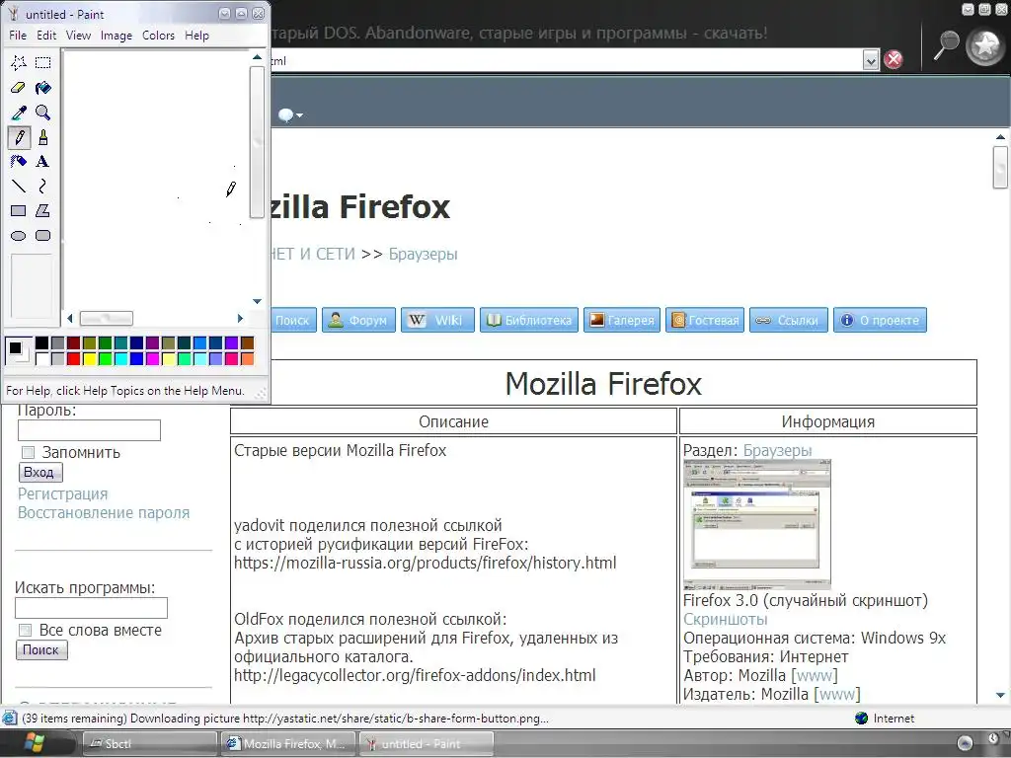Follow the Восстановление пароля link
1011x758 pixels.
[x=104, y=512]
